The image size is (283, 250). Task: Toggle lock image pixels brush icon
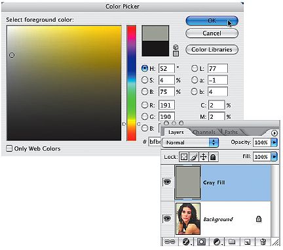pyautogui.click(x=194, y=157)
